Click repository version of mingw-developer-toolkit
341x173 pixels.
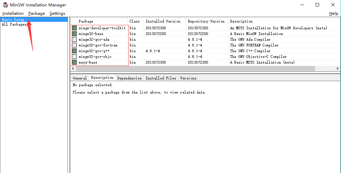(198, 28)
